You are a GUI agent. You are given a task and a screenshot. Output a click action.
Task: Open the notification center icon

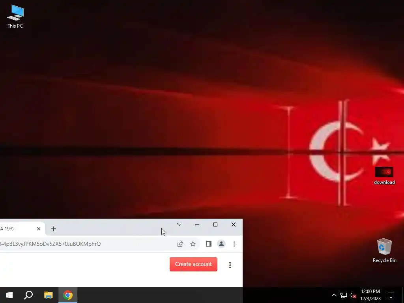click(x=391, y=295)
